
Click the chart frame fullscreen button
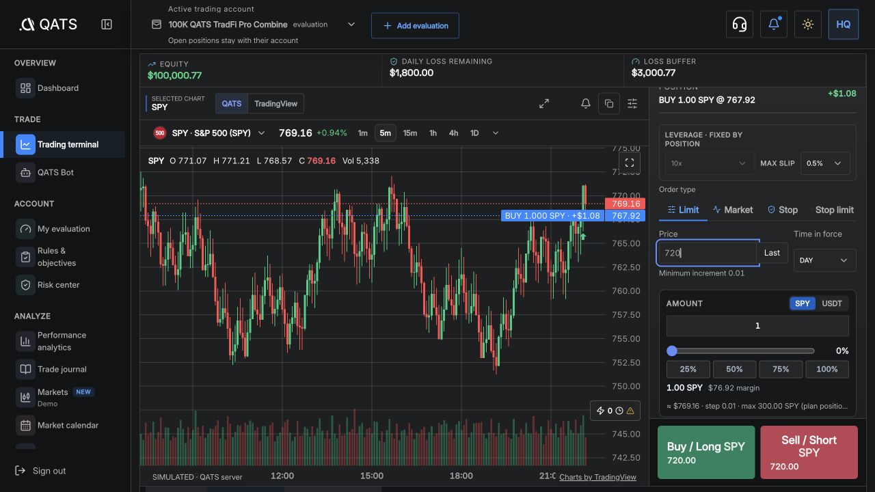[x=630, y=163]
